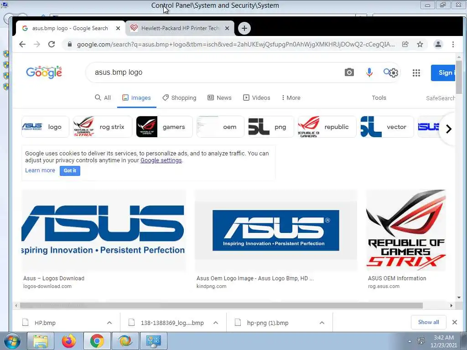Open kindpng Asus Oem Logo image
467x350 pixels.
(x=276, y=231)
